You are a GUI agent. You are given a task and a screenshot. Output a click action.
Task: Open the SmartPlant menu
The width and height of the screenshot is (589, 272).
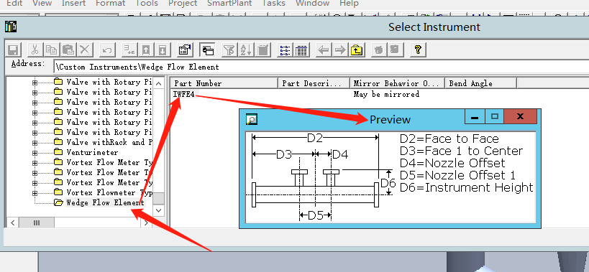229,4
